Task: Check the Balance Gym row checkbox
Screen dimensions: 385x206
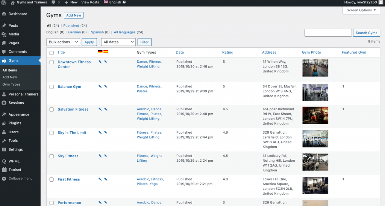Action: 52,87
